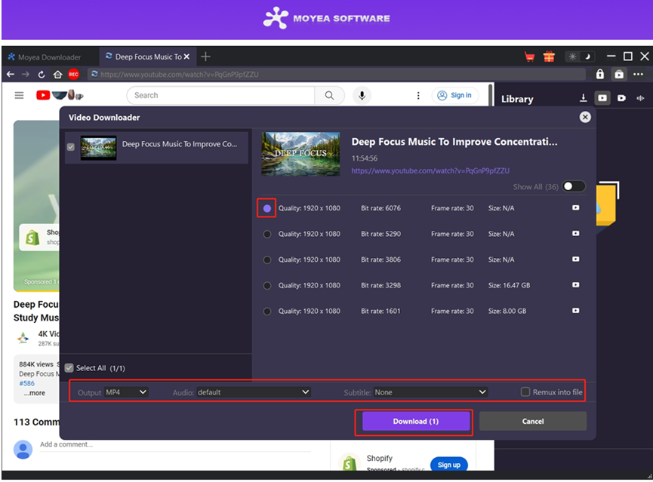Expand the Audio default dropdown
653x482 pixels.
coord(253,392)
